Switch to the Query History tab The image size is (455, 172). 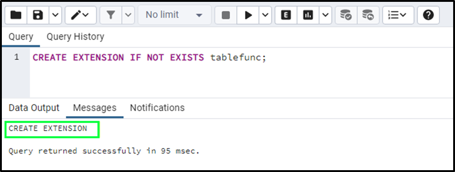(75, 37)
